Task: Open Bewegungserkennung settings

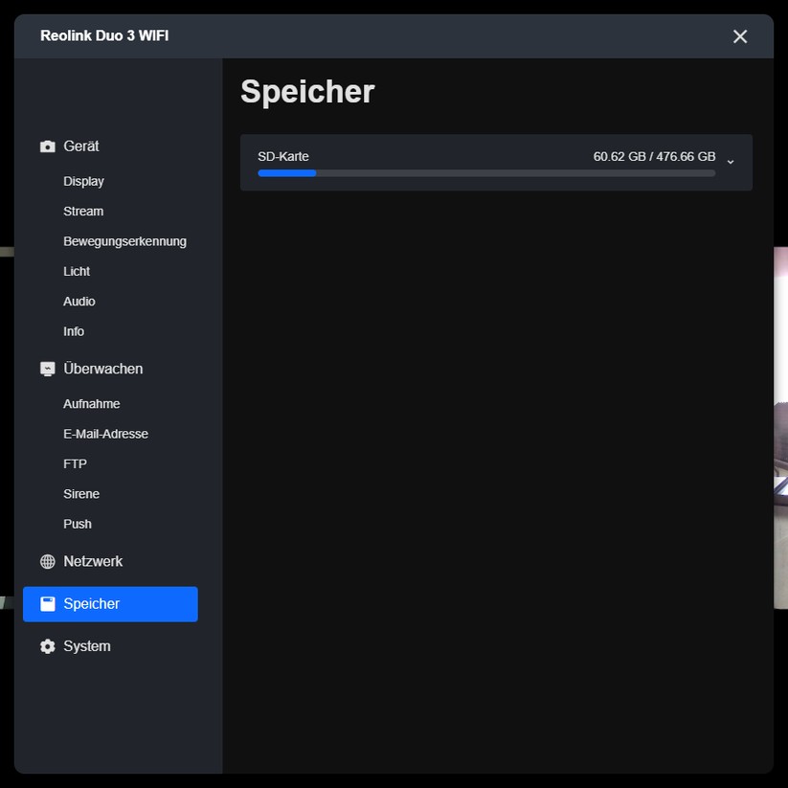Action: tap(124, 241)
